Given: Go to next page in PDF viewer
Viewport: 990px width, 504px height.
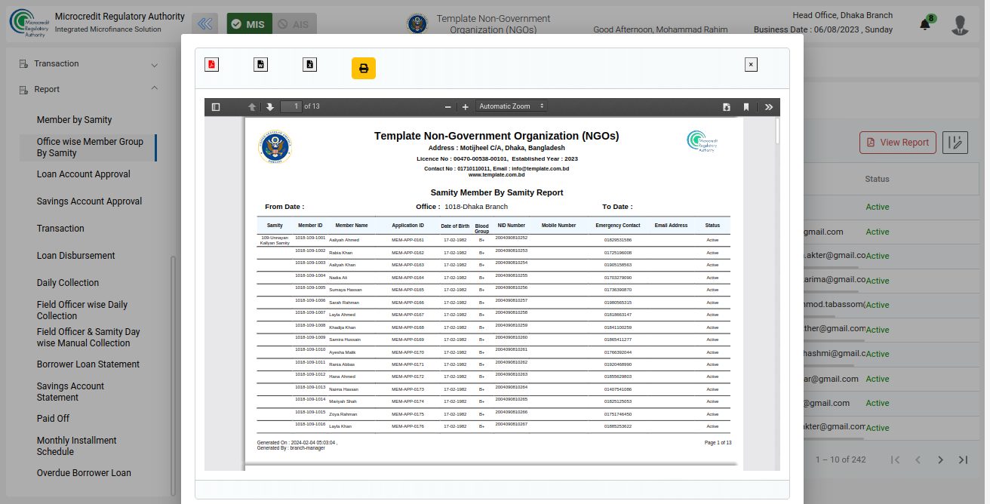Looking at the screenshot, I should tap(270, 107).
